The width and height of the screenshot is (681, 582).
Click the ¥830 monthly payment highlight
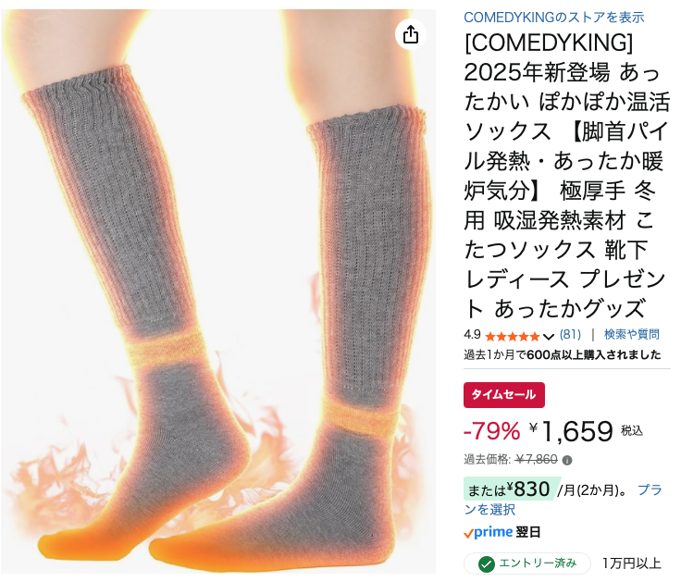point(509,489)
